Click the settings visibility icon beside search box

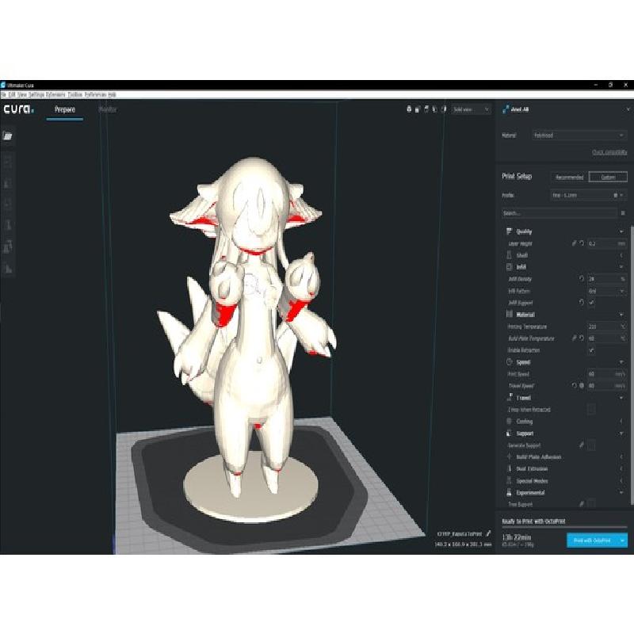click(x=622, y=213)
